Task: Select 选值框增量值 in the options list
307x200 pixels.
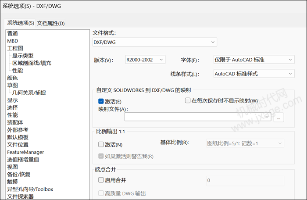Action: click(x=23, y=160)
